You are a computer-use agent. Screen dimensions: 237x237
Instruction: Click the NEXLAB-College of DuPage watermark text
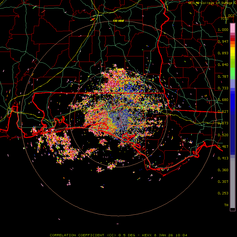tap(212, 3)
